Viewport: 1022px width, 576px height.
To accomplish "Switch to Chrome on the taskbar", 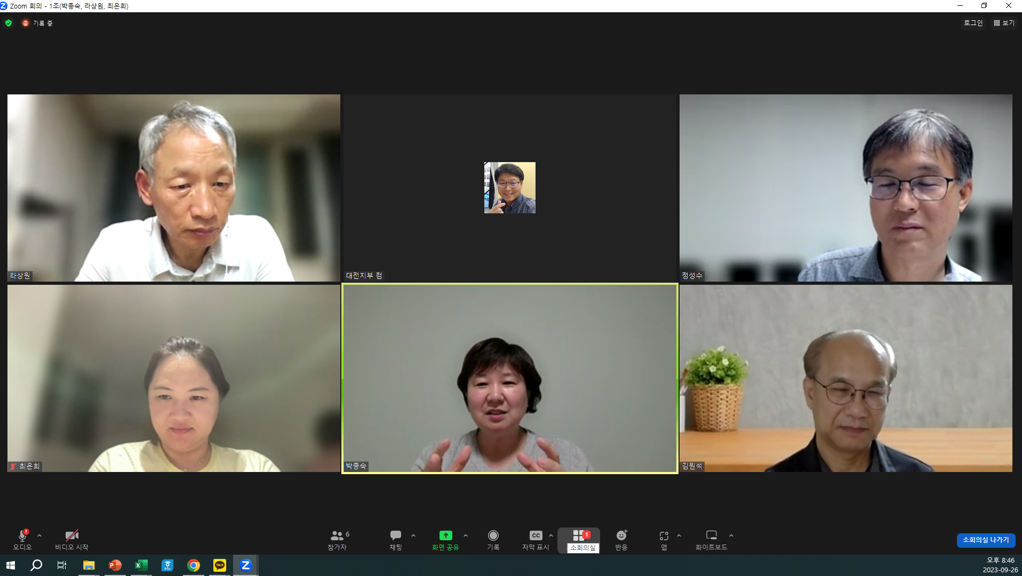I will 193,565.
